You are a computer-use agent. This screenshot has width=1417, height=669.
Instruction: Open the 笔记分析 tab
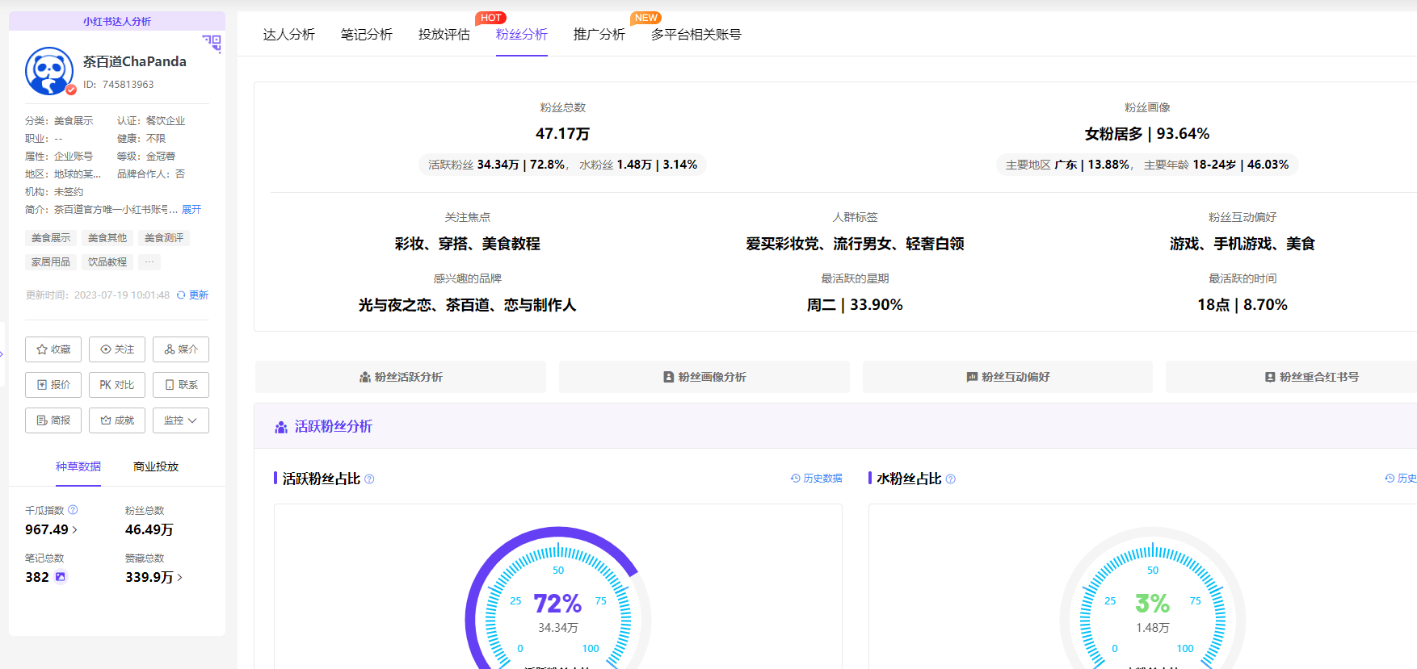coord(367,35)
